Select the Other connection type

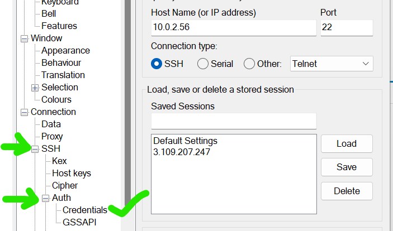click(249, 64)
